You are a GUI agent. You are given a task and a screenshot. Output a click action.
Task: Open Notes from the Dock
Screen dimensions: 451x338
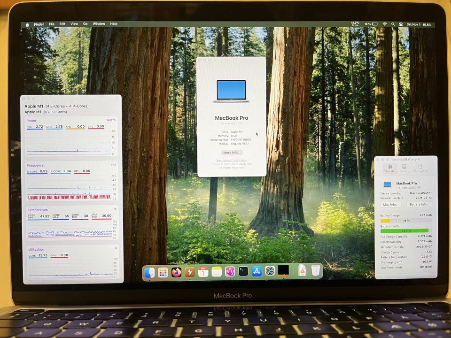coord(217,271)
